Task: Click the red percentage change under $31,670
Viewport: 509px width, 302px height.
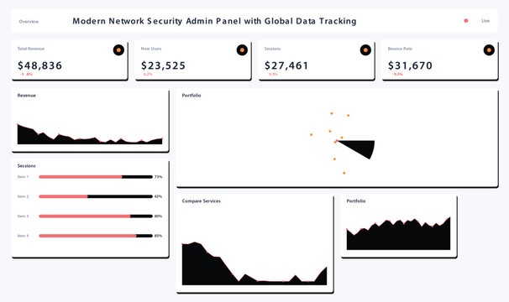Action: pos(397,75)
